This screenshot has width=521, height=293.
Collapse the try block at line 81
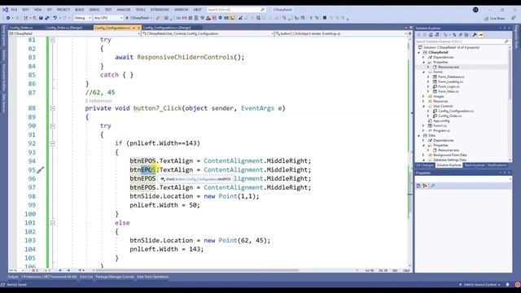pyautogui.click(x=52, y=40)
